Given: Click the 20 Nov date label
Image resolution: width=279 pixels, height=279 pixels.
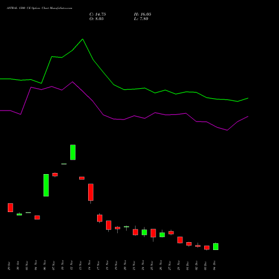Looking at the screenshot, I should (125, 266).
